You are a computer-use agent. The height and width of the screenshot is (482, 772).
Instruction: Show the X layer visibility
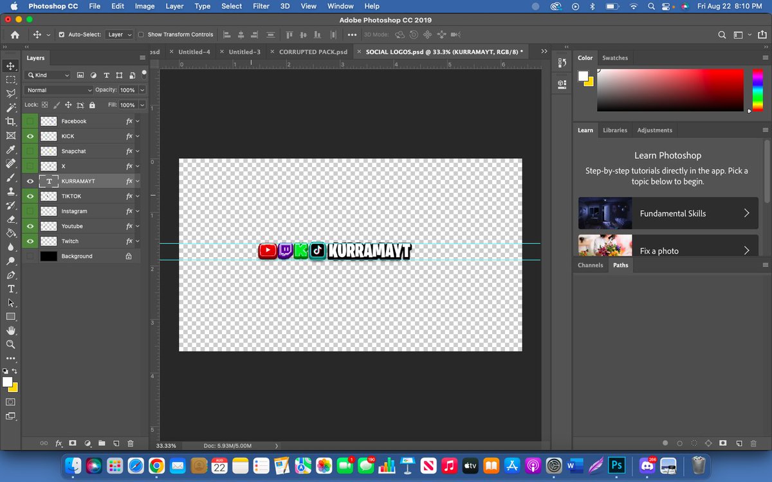pyautogui.click(x=30, y=166)
